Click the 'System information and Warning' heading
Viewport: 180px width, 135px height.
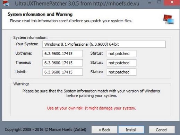click(x=40, y=14)
